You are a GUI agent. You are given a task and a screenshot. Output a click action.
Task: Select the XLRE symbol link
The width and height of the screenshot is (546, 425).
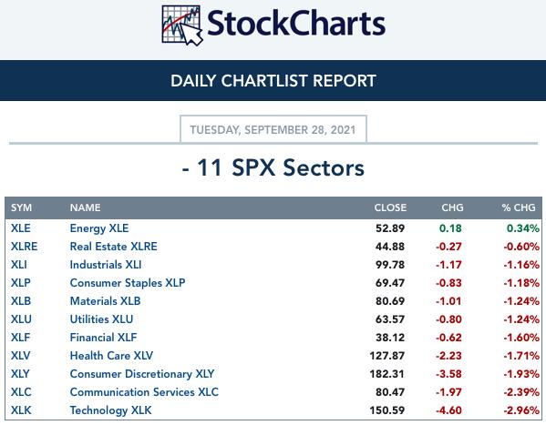pyautogui.click(x=24, y=247)
